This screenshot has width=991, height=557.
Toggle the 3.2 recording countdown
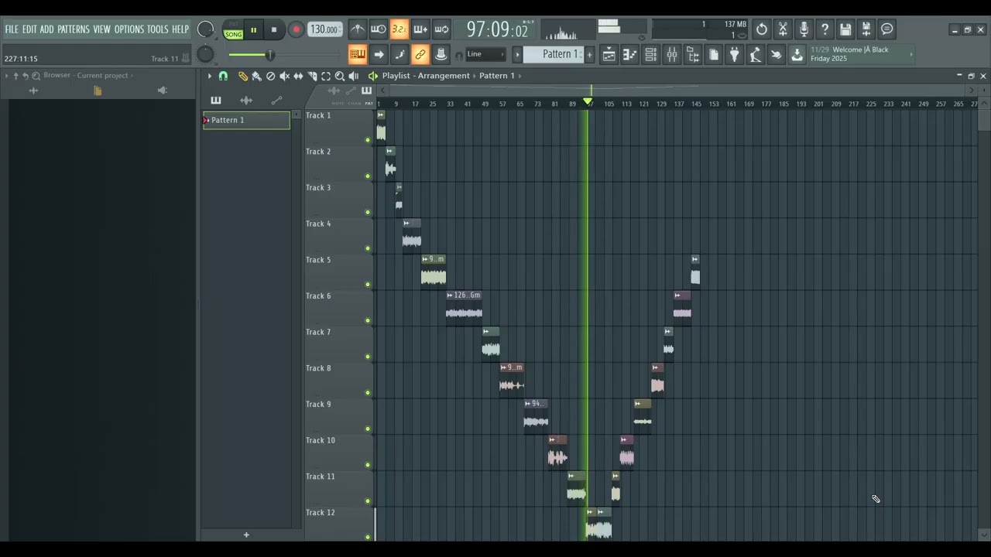coord(399,29)
